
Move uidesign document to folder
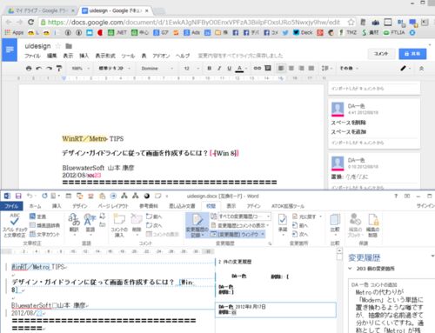coord(69,46)
